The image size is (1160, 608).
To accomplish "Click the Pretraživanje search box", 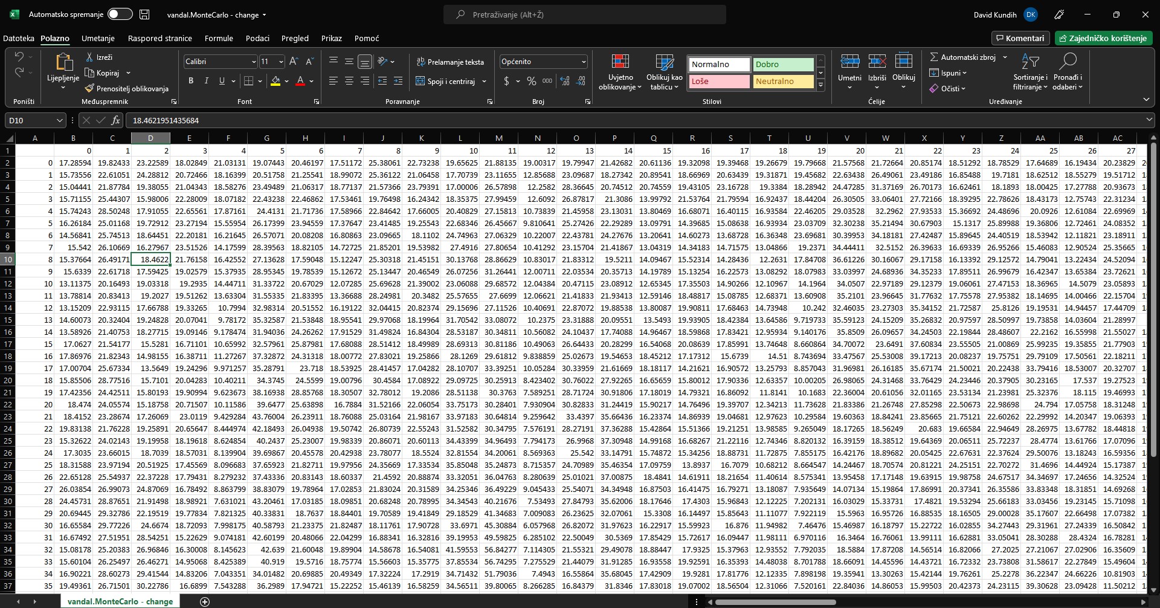I will [x=584, y=15].
